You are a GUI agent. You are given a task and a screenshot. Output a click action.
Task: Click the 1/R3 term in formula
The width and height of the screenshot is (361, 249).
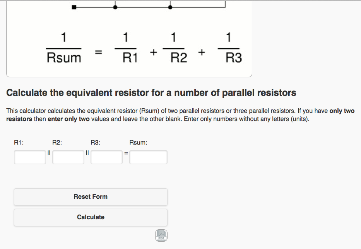(x=230, y=48)
